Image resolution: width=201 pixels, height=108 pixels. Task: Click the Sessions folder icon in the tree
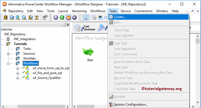coord(18,54)
